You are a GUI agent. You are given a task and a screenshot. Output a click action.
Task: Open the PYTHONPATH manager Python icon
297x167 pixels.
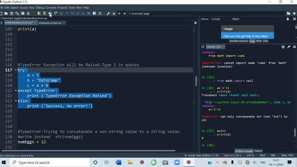click(114, 13)
